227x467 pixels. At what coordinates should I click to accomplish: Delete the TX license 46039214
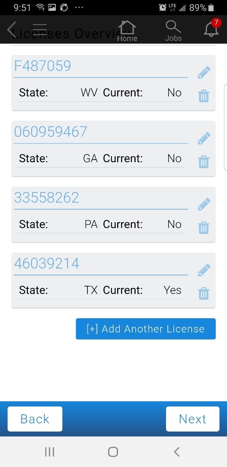coord(204,294)
